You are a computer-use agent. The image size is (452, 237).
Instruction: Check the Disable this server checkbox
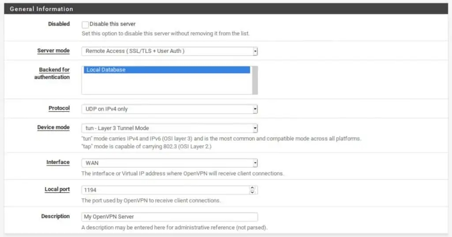pyautogui.click(x=85, y=25)
